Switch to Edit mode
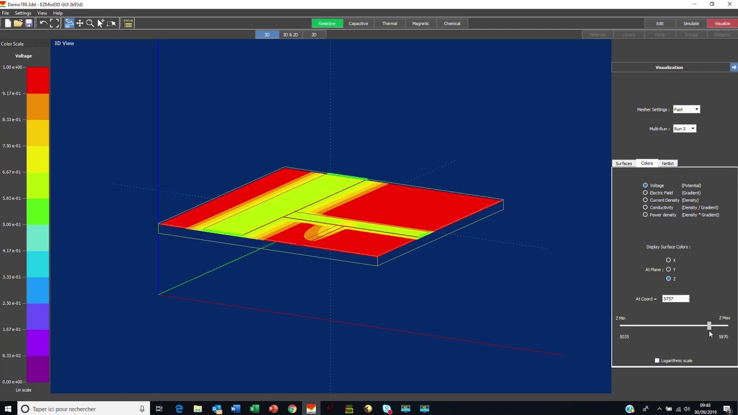738x415 pixels. click(660, 24)
